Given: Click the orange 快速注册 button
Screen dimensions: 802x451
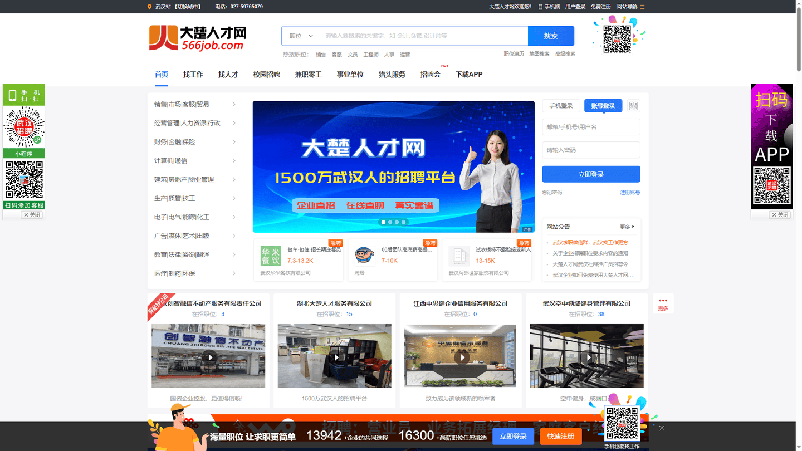Looking at the screenshot, I should click(x=561, y=437).
